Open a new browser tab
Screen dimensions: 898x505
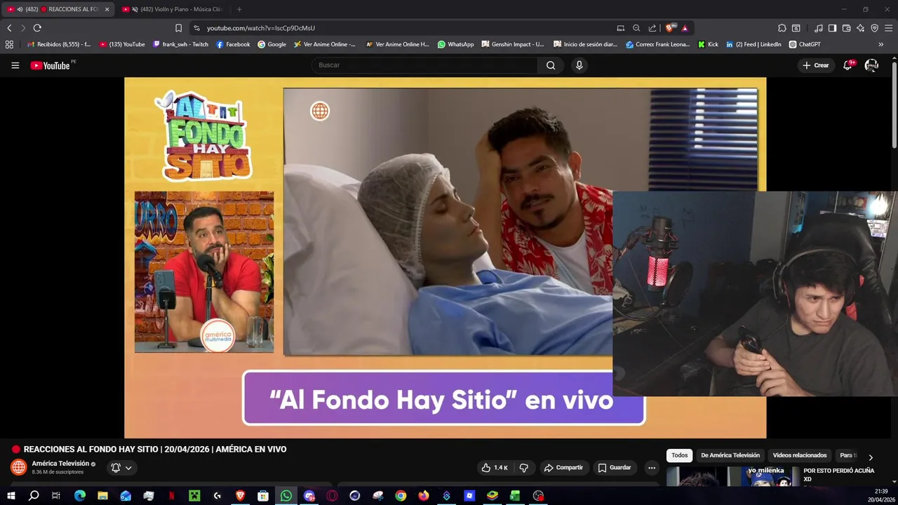239,9
